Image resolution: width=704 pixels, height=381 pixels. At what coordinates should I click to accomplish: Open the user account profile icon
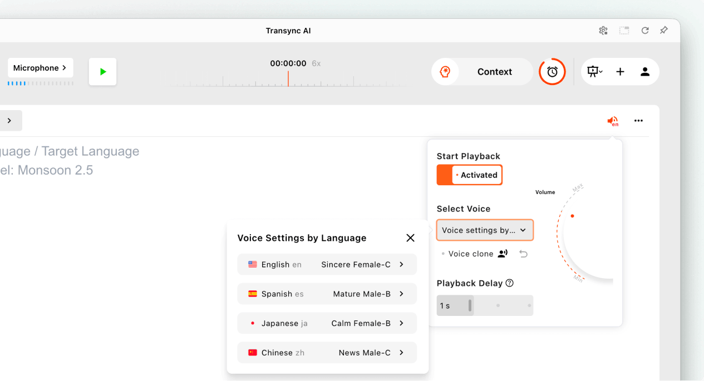tap(645, 72)
